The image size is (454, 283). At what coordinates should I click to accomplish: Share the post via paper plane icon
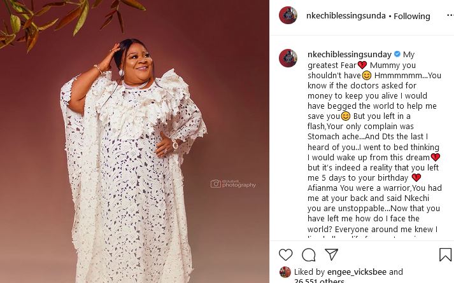pyautogui.click(x=332, y=255)
